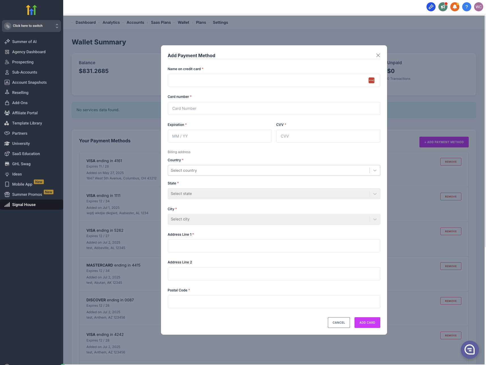Open the orange notifications bell

pyautogui.click(x=455, y=7)
